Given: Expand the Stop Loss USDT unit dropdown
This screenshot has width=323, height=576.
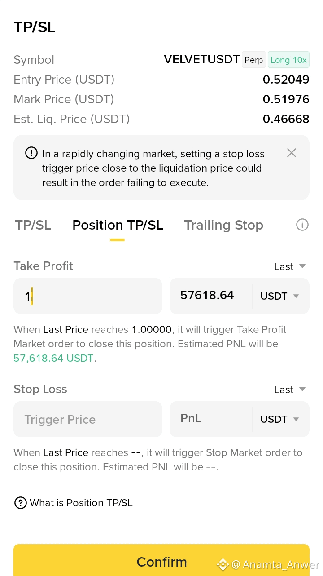Looking at the screenshot, I should point(280,419).
